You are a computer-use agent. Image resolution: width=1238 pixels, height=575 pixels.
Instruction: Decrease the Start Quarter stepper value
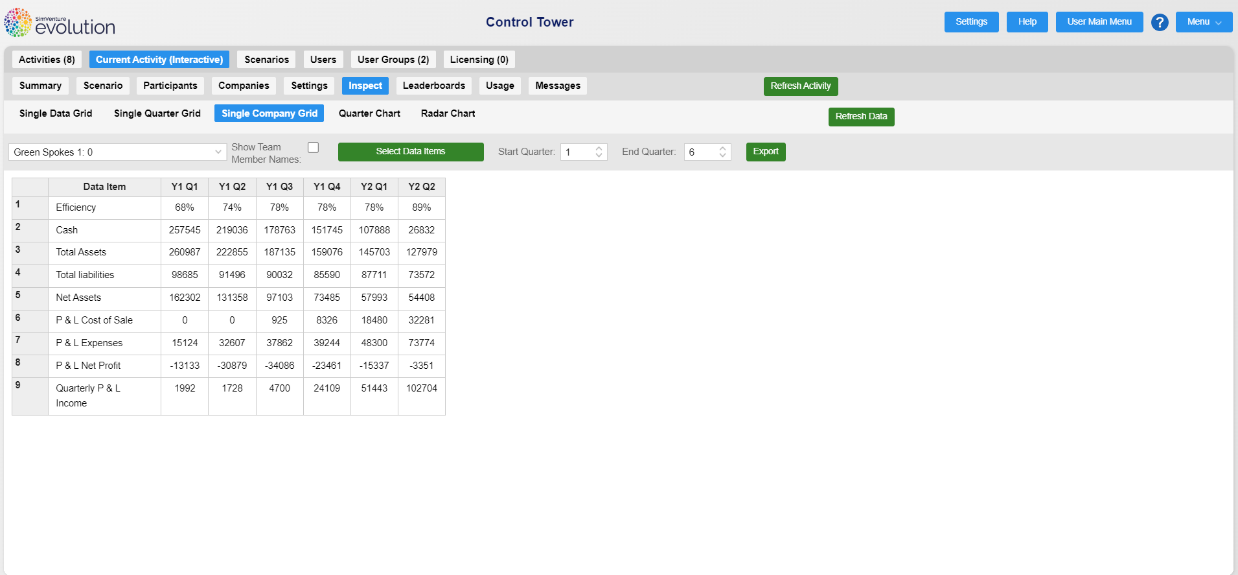coord(599,156)
